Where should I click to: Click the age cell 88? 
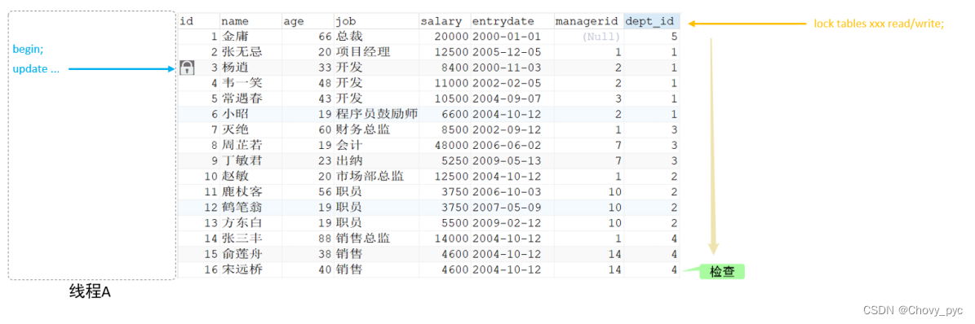308,239
